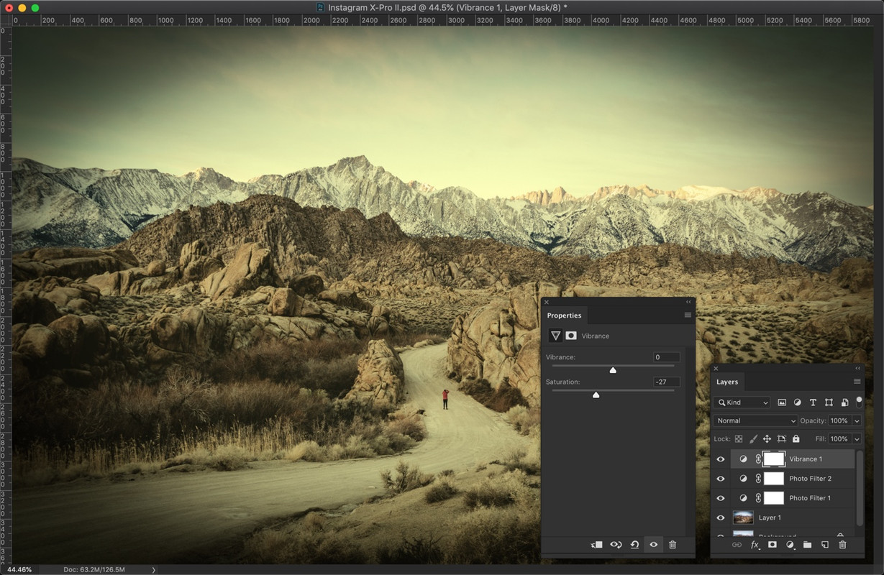Toggle prevent artboard auto-nesting lock
Image resolution: width=884 pixels, height=575 pixels.
(x=781, y=438)
